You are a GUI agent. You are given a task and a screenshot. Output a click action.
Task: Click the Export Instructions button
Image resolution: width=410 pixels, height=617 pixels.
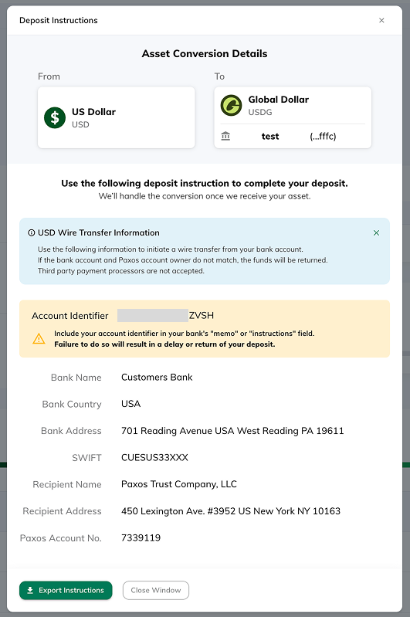[x=66, y=590]
